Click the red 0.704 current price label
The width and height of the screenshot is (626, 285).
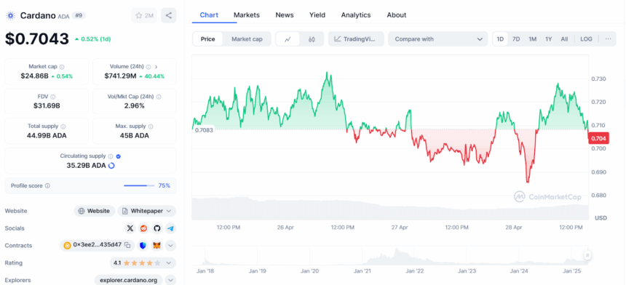pos(598,139)
